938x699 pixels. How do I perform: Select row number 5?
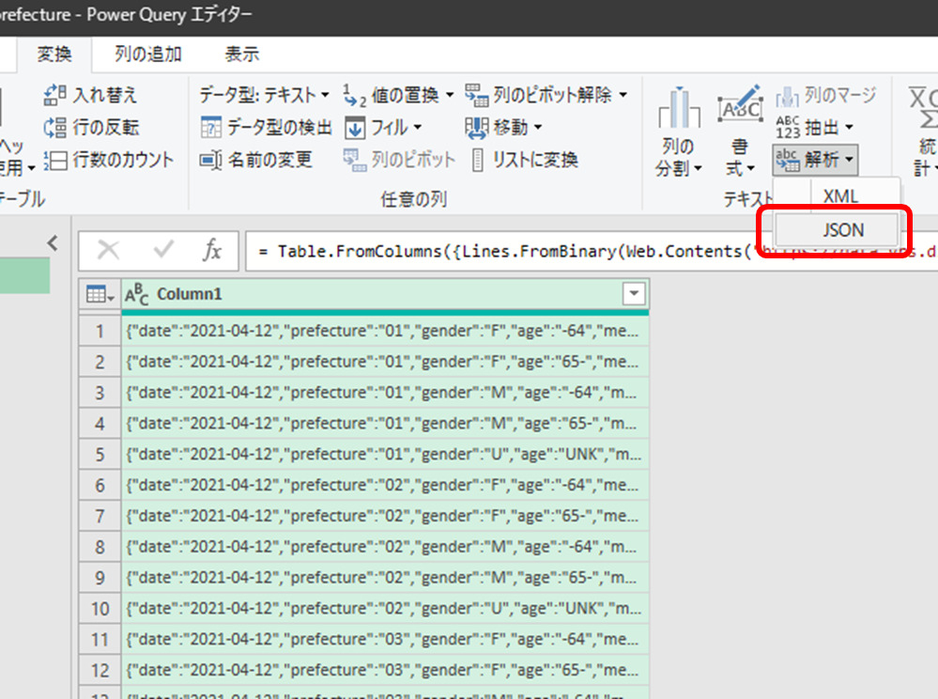100,454
